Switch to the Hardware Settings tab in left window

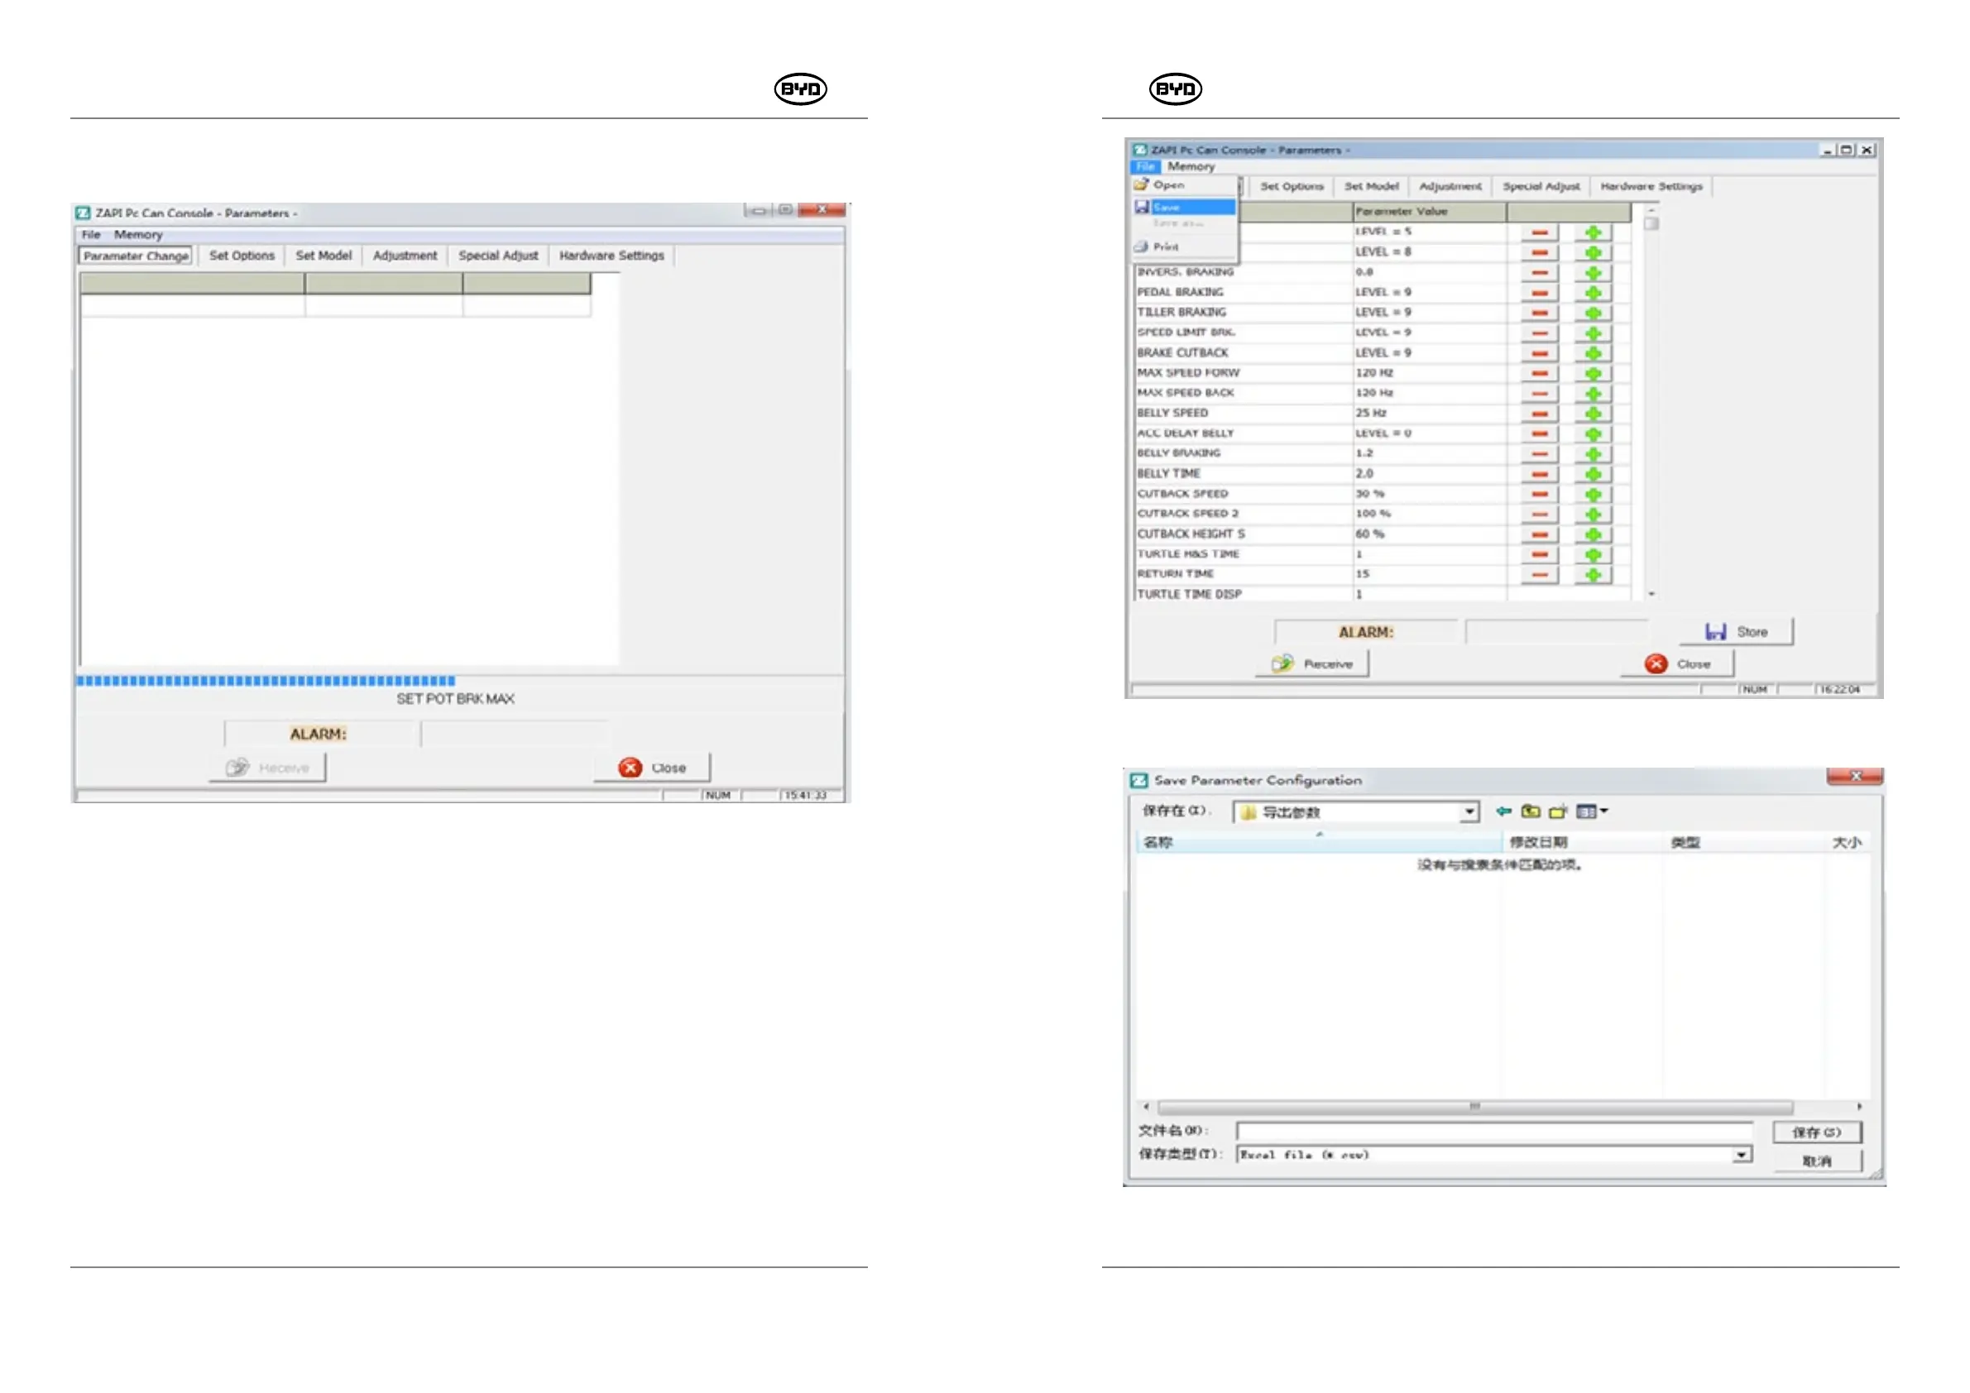coord(611,256)
